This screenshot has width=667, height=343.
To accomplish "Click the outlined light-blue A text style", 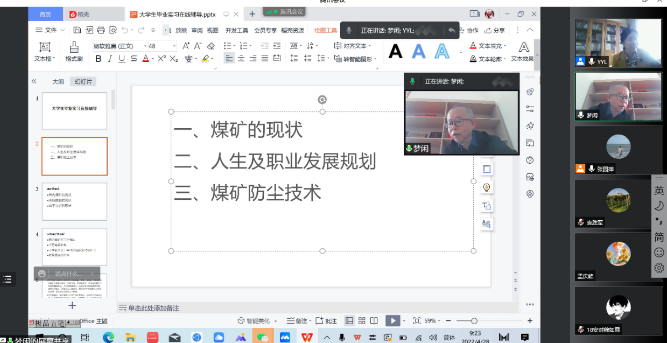I will [x=442, y=52].
